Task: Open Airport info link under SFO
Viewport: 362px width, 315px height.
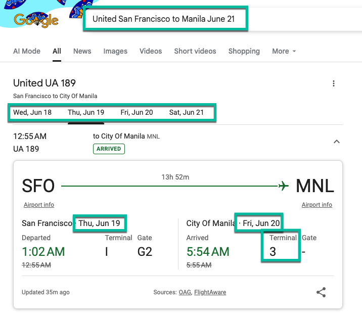Action: coord(39,205)
